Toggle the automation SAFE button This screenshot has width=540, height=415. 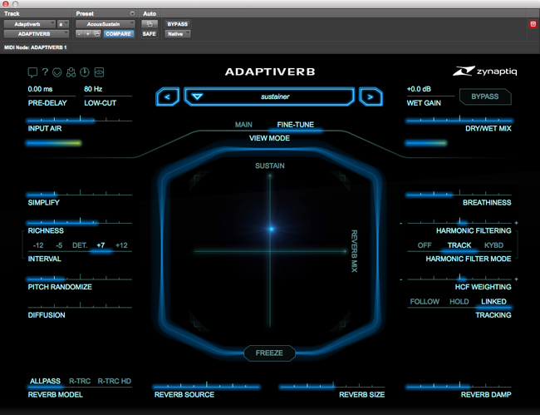pyautogui.click(x=149, y=34)
